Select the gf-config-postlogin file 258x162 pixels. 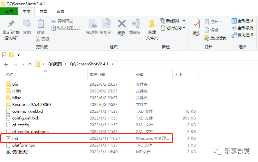coord(31,132)
